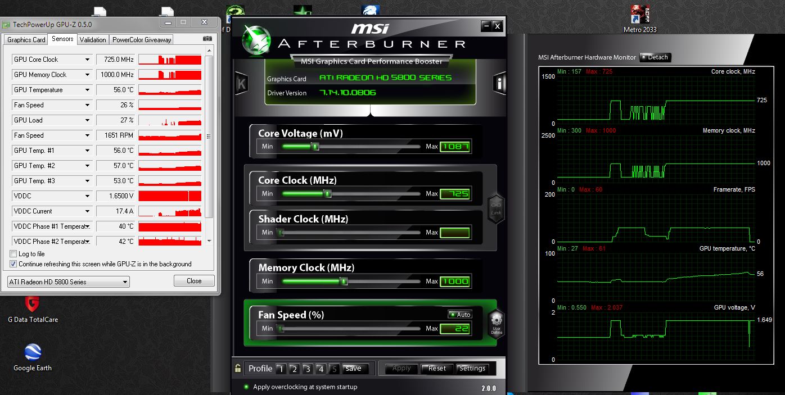The image size is (785, 395).
Task: Click the GPU-Z scrollbar down arrow
Action: (x=210, y=240)
